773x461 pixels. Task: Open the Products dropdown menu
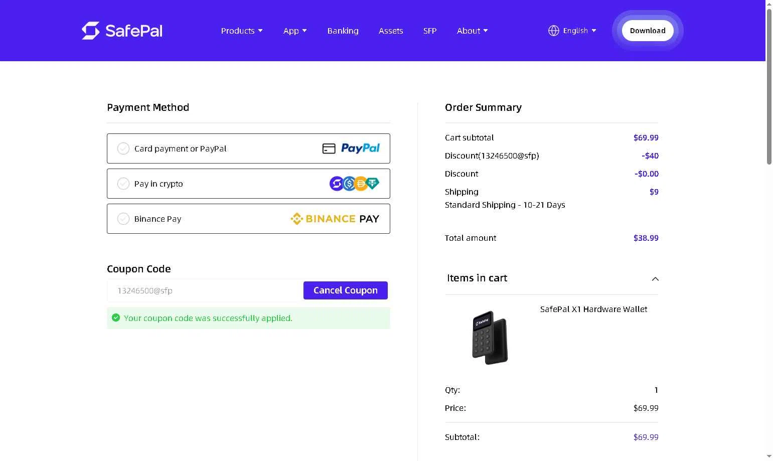[242, 31]
